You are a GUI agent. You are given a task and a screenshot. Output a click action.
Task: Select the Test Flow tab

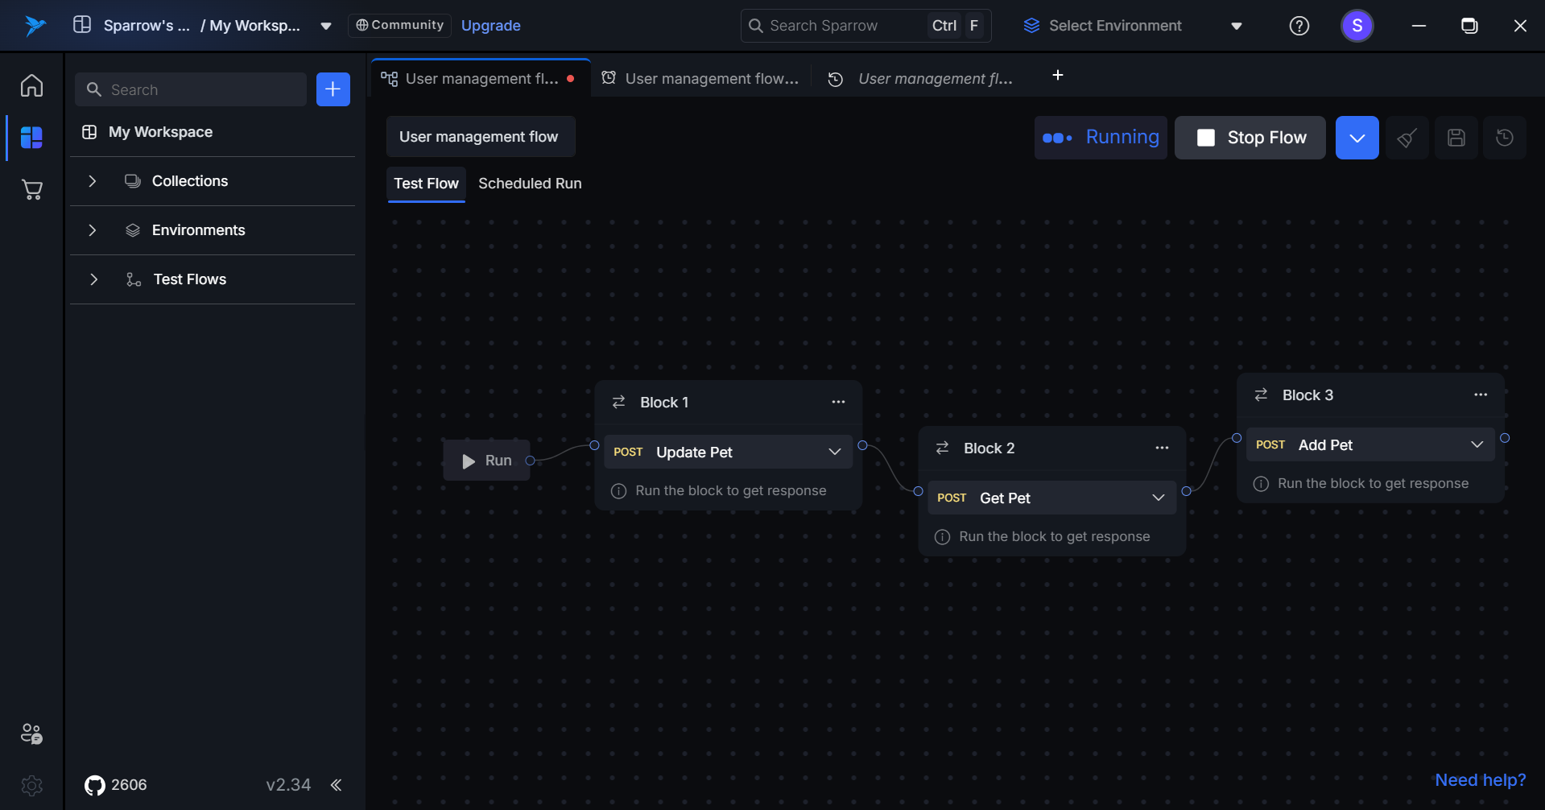click(x=426, y=184)
